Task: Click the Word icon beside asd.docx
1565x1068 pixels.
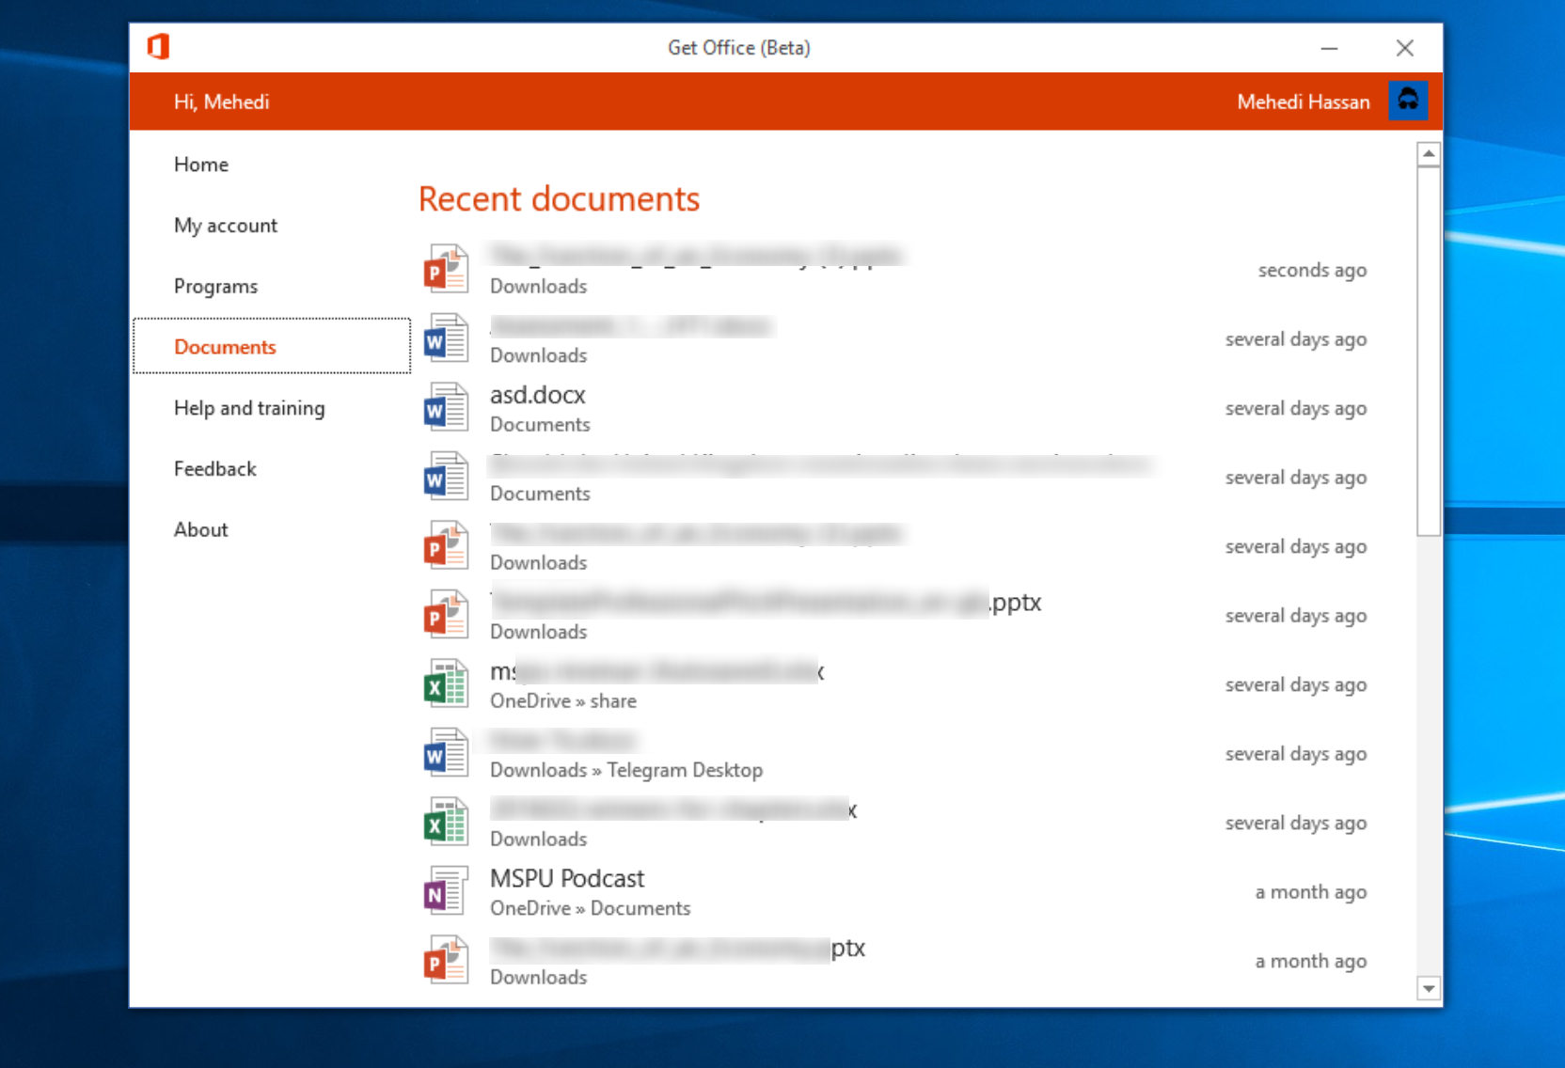Action: 445,407
